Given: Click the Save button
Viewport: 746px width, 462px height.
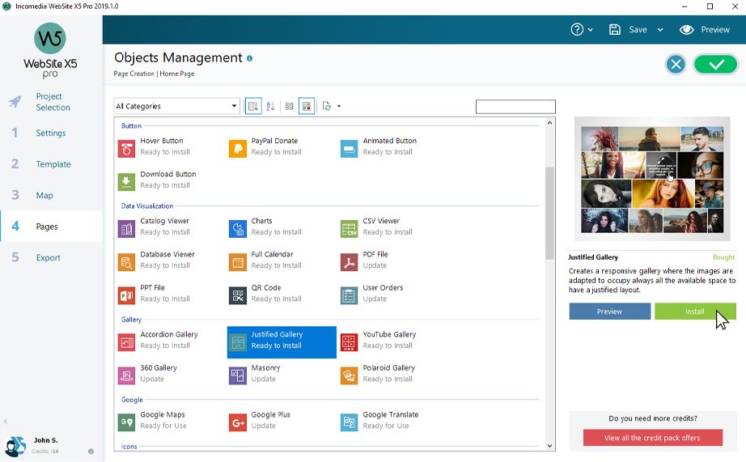Looking at the screenshot, I should click(628, 29).
